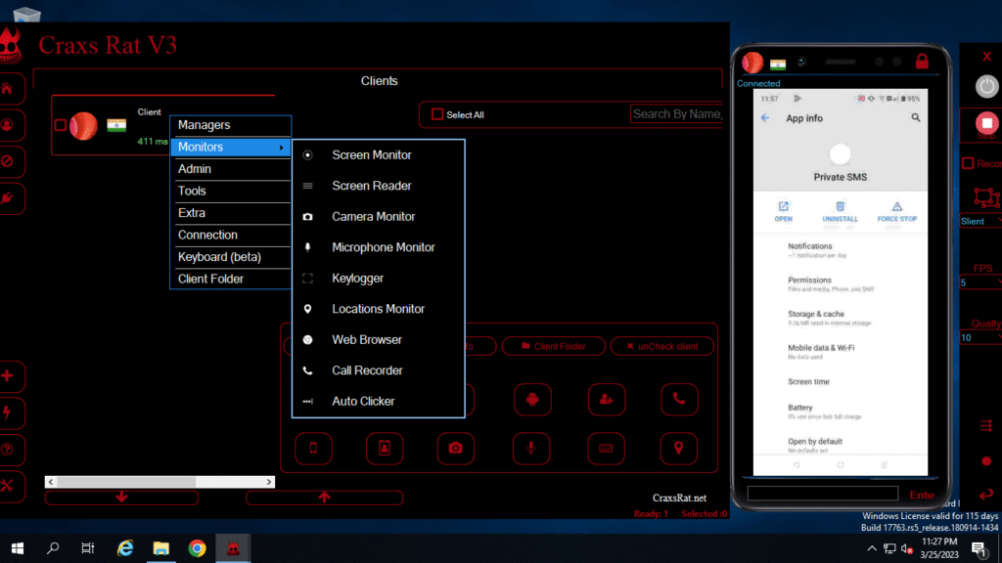Click the Client Folder button
Image resolution: width=1002 pixels, height=563 pixels.
554,346
